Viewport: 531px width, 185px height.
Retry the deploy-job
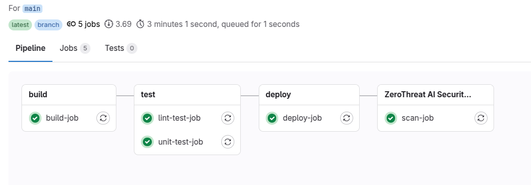347,118
